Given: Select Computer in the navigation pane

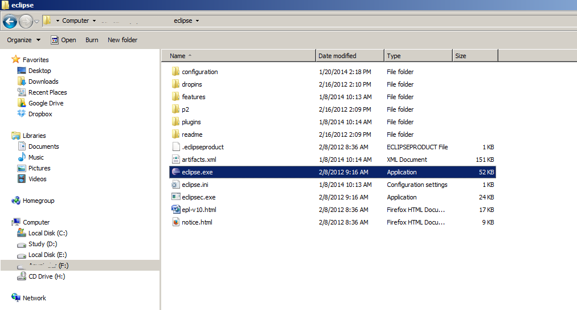Looking at the screenshot, I should tap(36, 222).
